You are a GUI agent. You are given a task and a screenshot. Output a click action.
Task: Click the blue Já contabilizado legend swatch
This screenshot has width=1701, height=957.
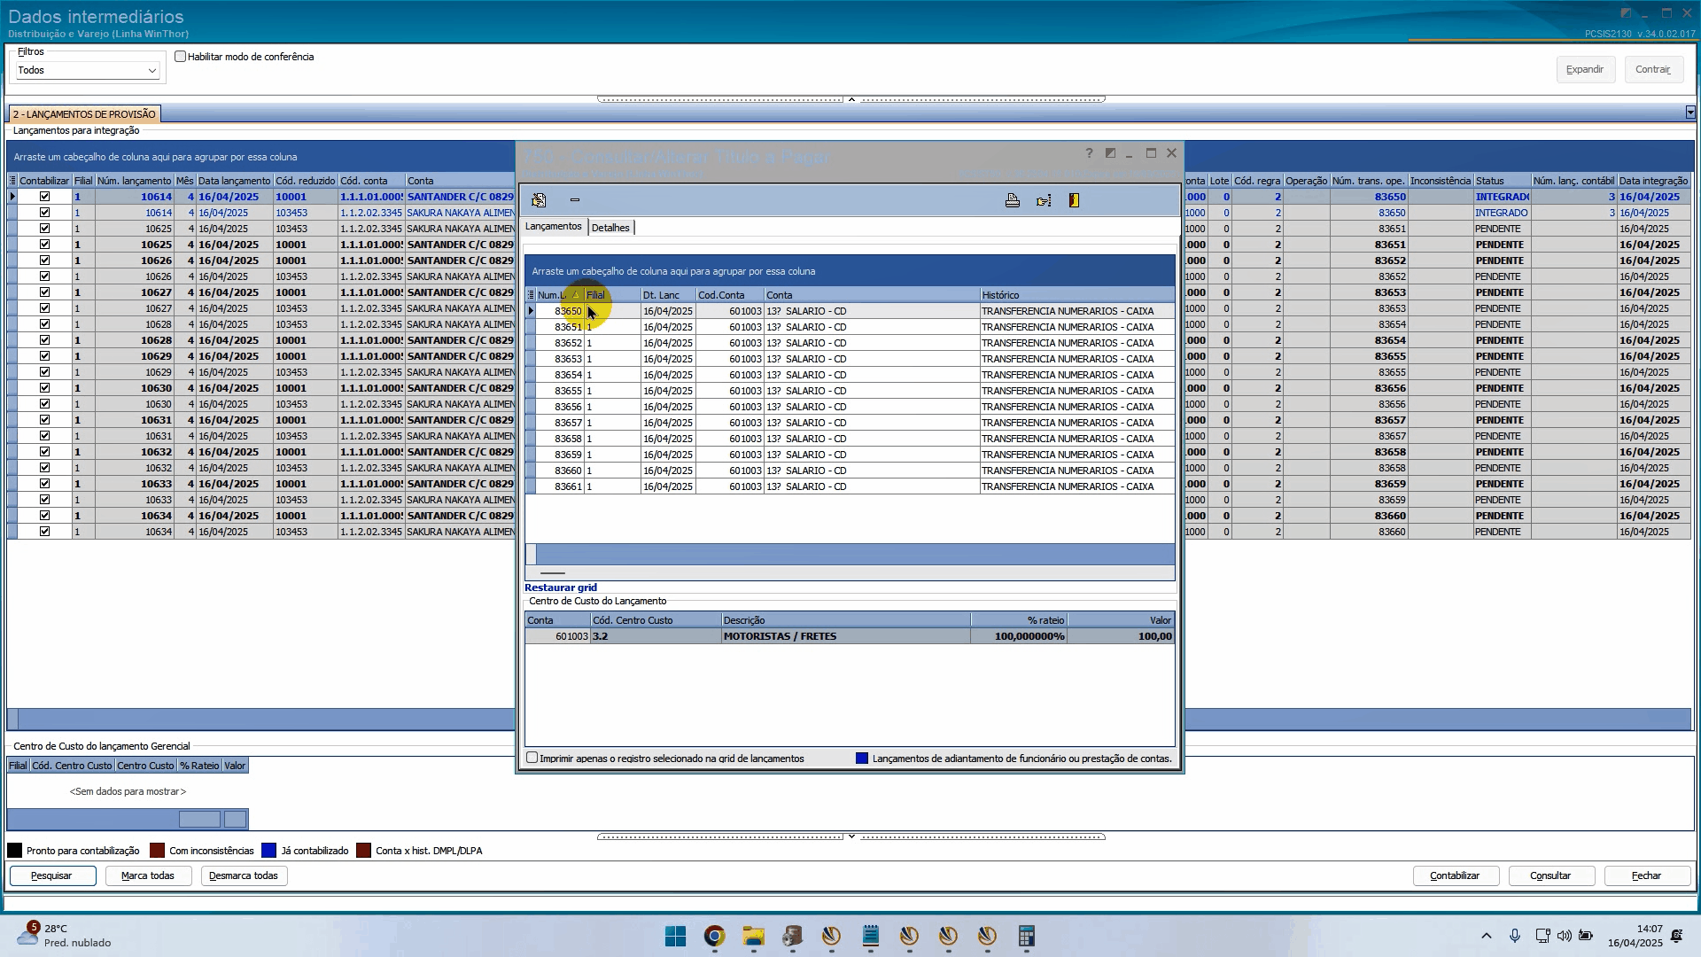(269, 851)
